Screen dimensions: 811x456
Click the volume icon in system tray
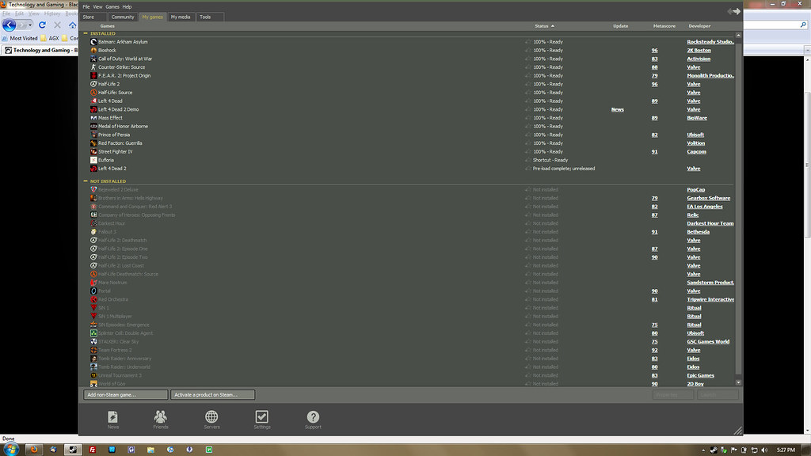[x=764, y=450]
